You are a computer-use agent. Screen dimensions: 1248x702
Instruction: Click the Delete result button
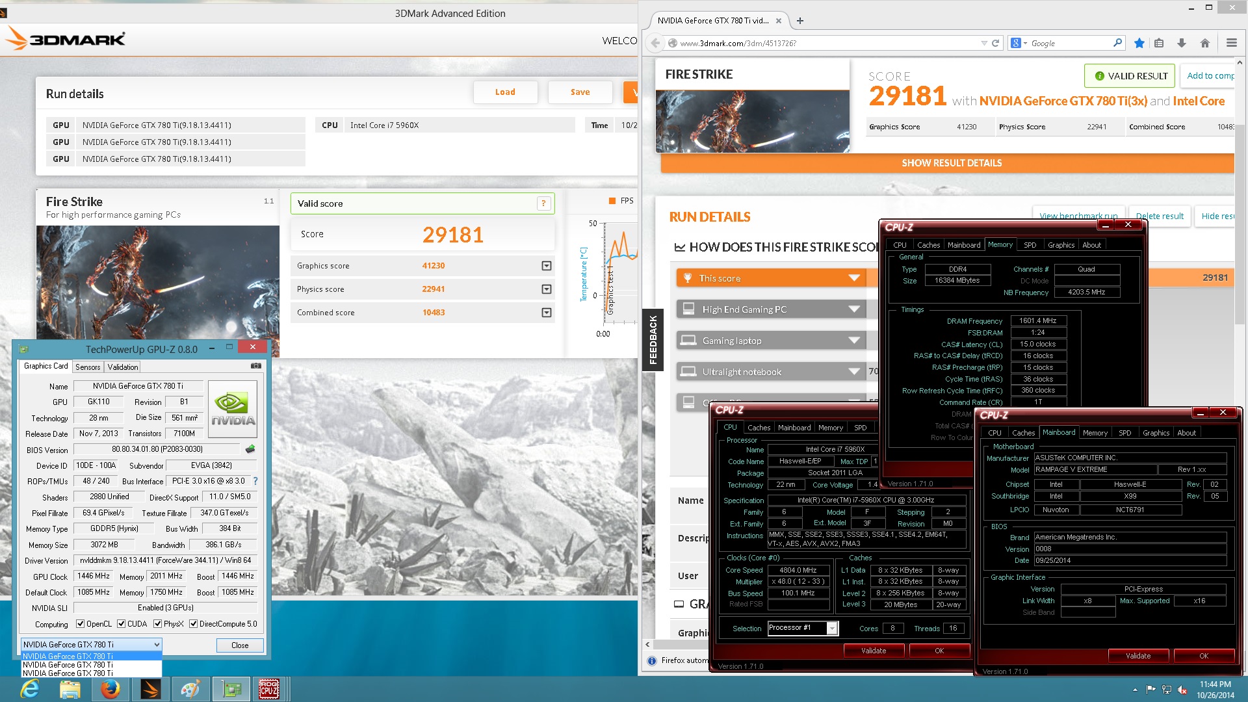1160,216
